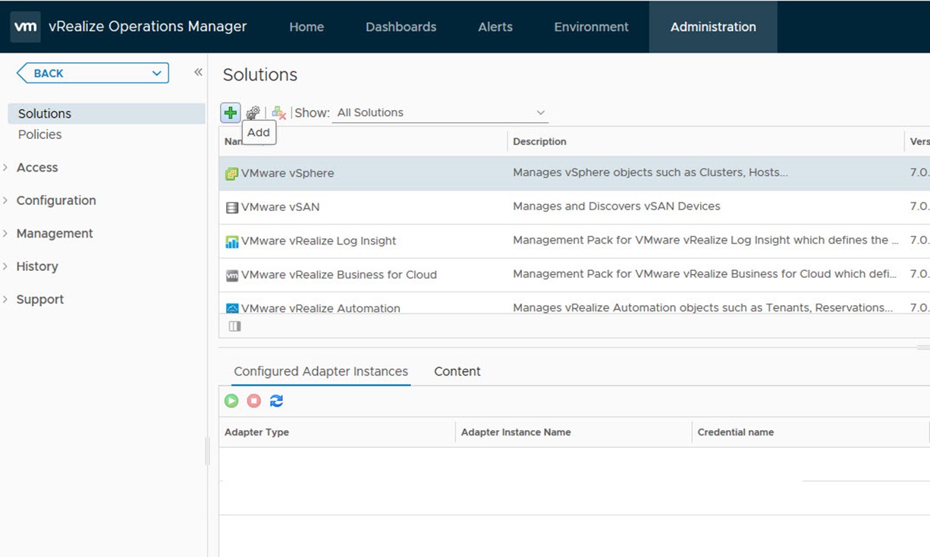Switch to the Environment tab
Screen dimensions: 930x557
click(591, 27)
